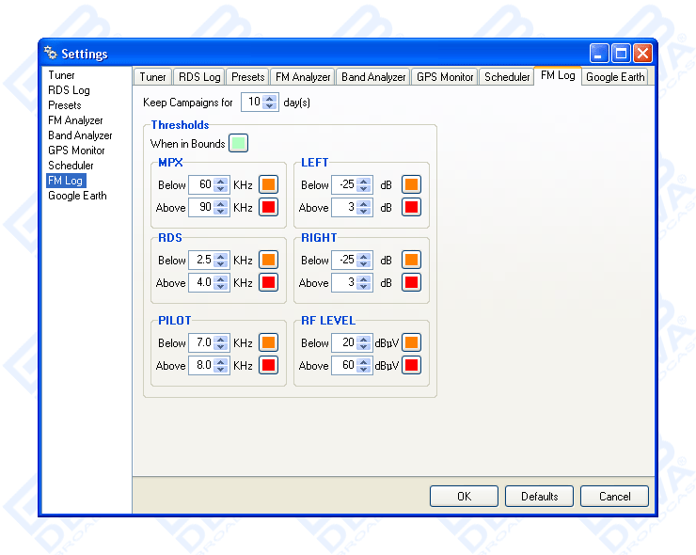Increase Keep Campaigns days with up arrow
Screen dimensions: 696x555
tap(271, 98)
